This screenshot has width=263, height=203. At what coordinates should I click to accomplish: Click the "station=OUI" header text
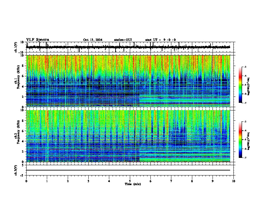[x=123, y=40]
